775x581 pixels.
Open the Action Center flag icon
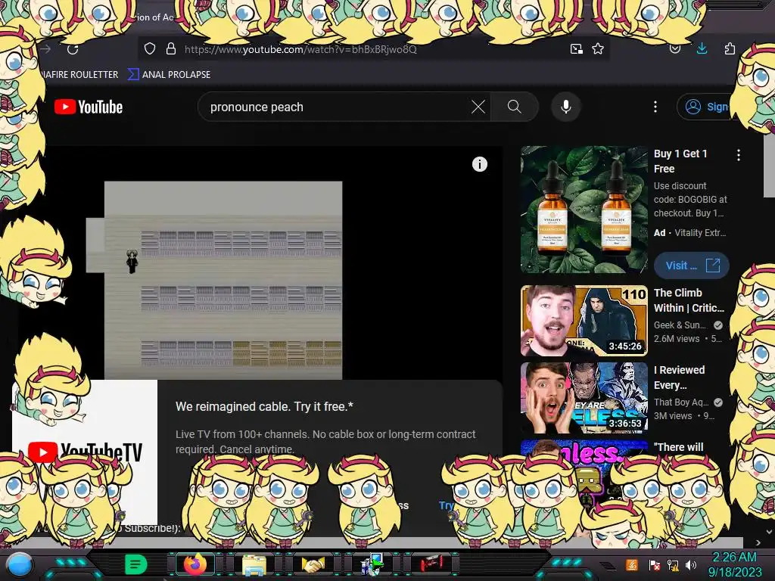click(x=655, y=564)
